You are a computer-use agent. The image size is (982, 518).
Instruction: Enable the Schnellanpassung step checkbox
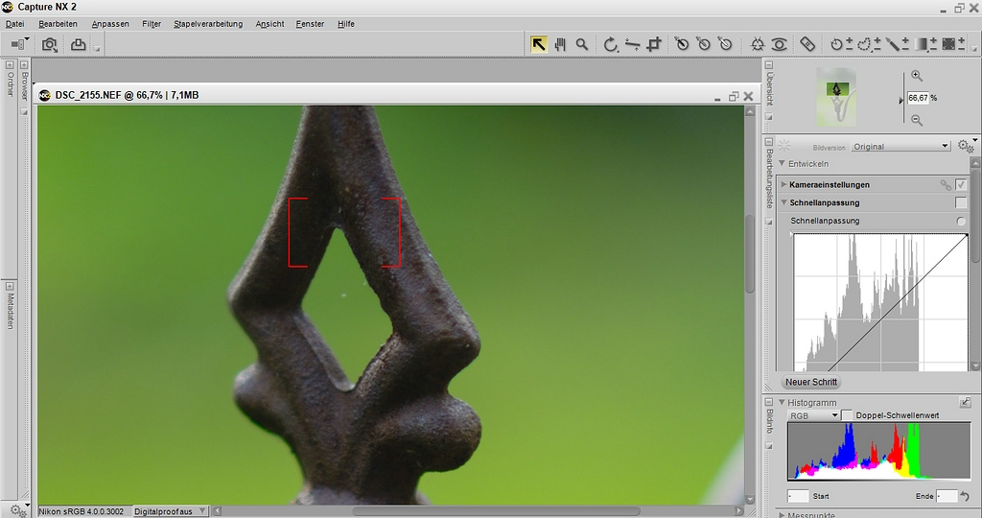click(961, 202)
